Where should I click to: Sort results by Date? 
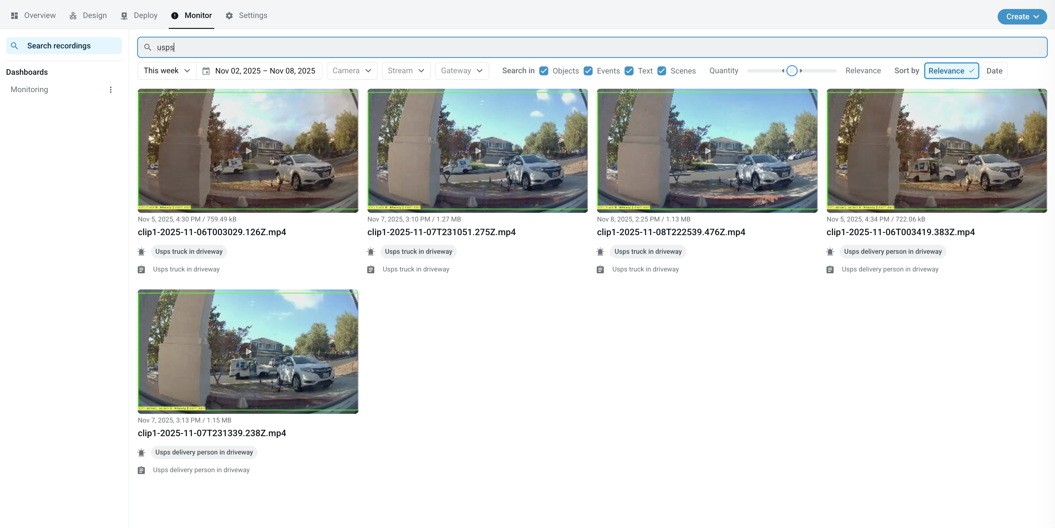[x=994, y=71]
